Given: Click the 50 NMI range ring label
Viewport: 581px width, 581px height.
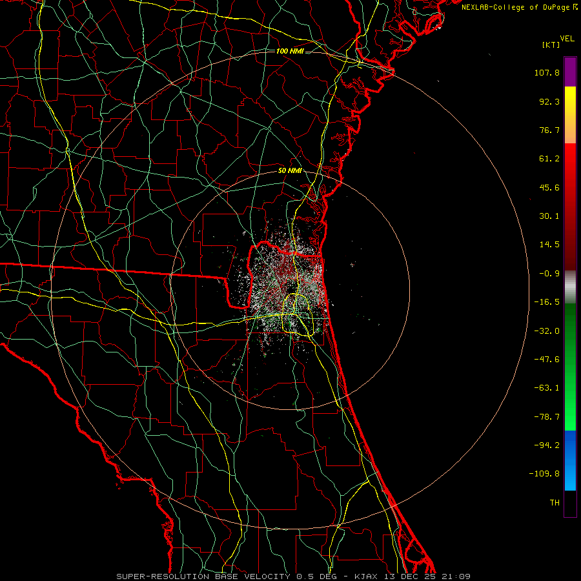Looking at the screenshot, I should tap(290, 170).
